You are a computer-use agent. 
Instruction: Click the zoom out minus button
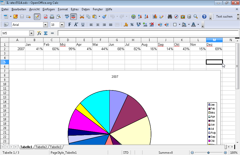point(192,153)
